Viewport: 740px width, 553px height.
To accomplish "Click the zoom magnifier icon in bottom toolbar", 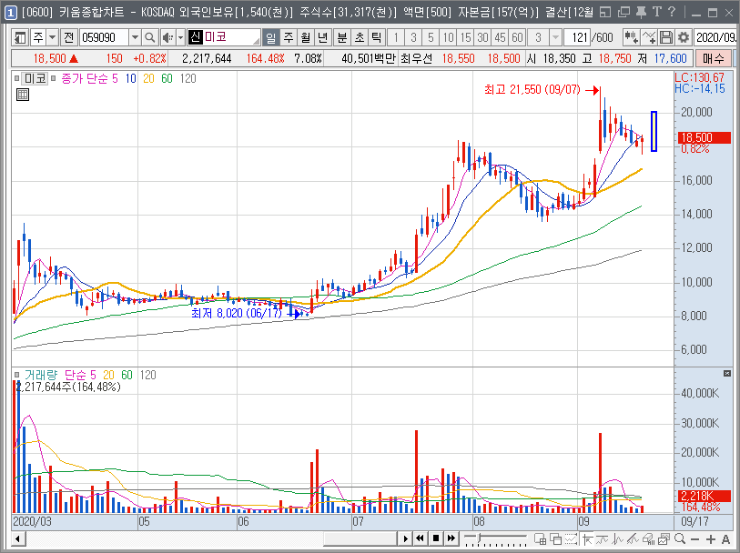I will pyautogui.click(x=680, y=538).
